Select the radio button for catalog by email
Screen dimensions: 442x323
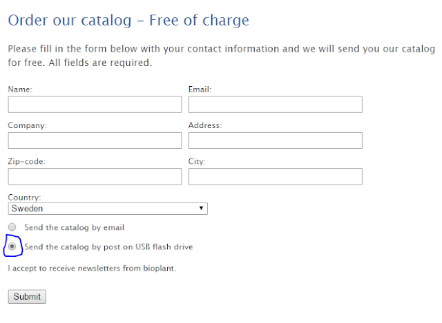12,227
